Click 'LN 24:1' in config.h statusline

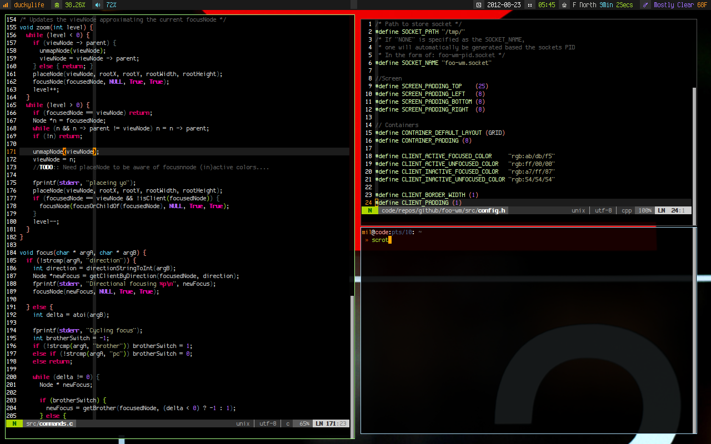pyautogui.click(x=673, y=210)
